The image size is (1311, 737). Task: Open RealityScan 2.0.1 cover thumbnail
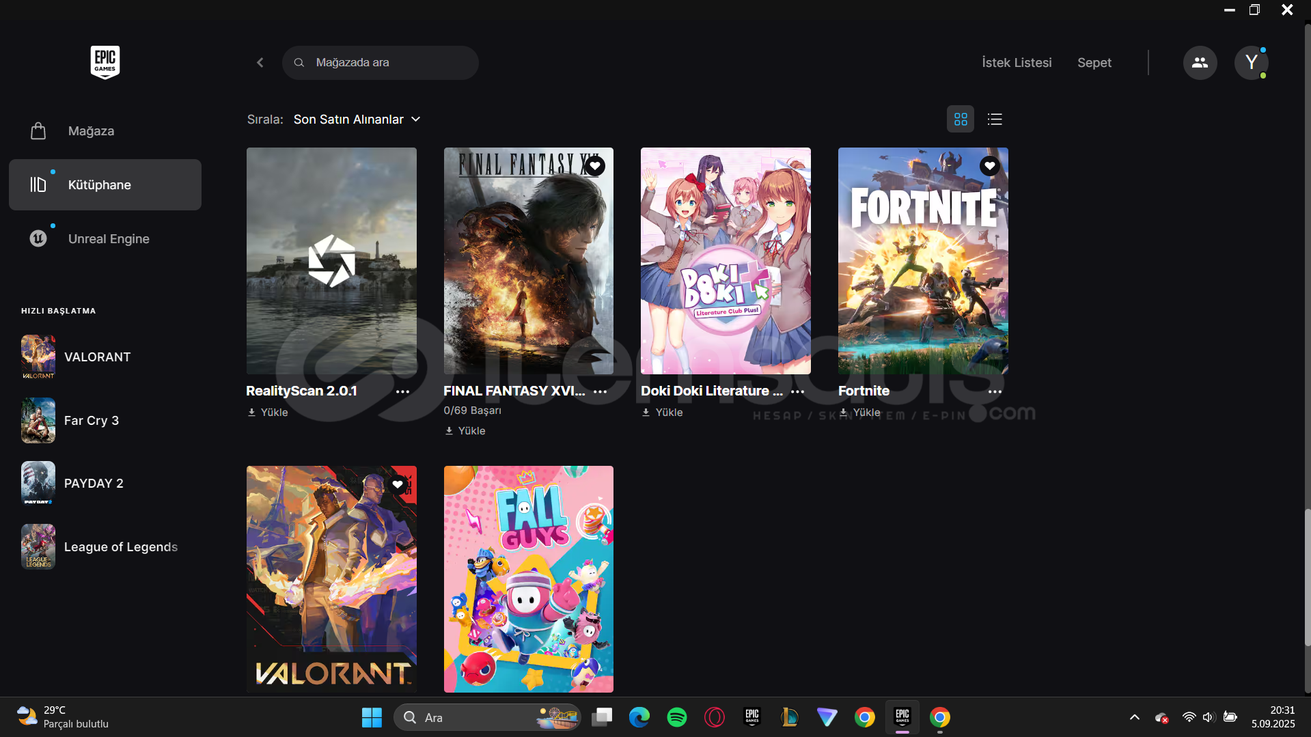point(331,261)
